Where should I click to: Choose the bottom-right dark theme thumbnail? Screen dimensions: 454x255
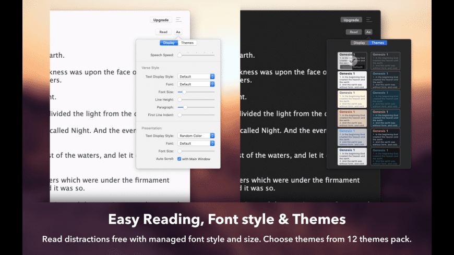pyautogui.click(x=385, y=156)
